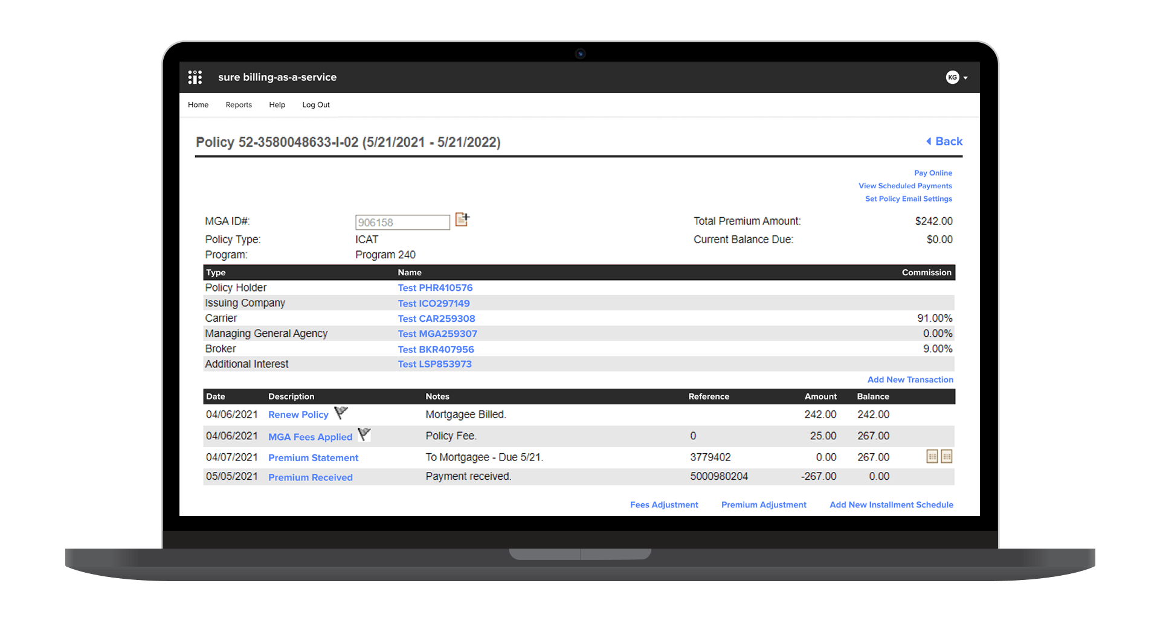Expand the user account dropdown arrow
The image size is (1160, 618).
pos(965,78)
